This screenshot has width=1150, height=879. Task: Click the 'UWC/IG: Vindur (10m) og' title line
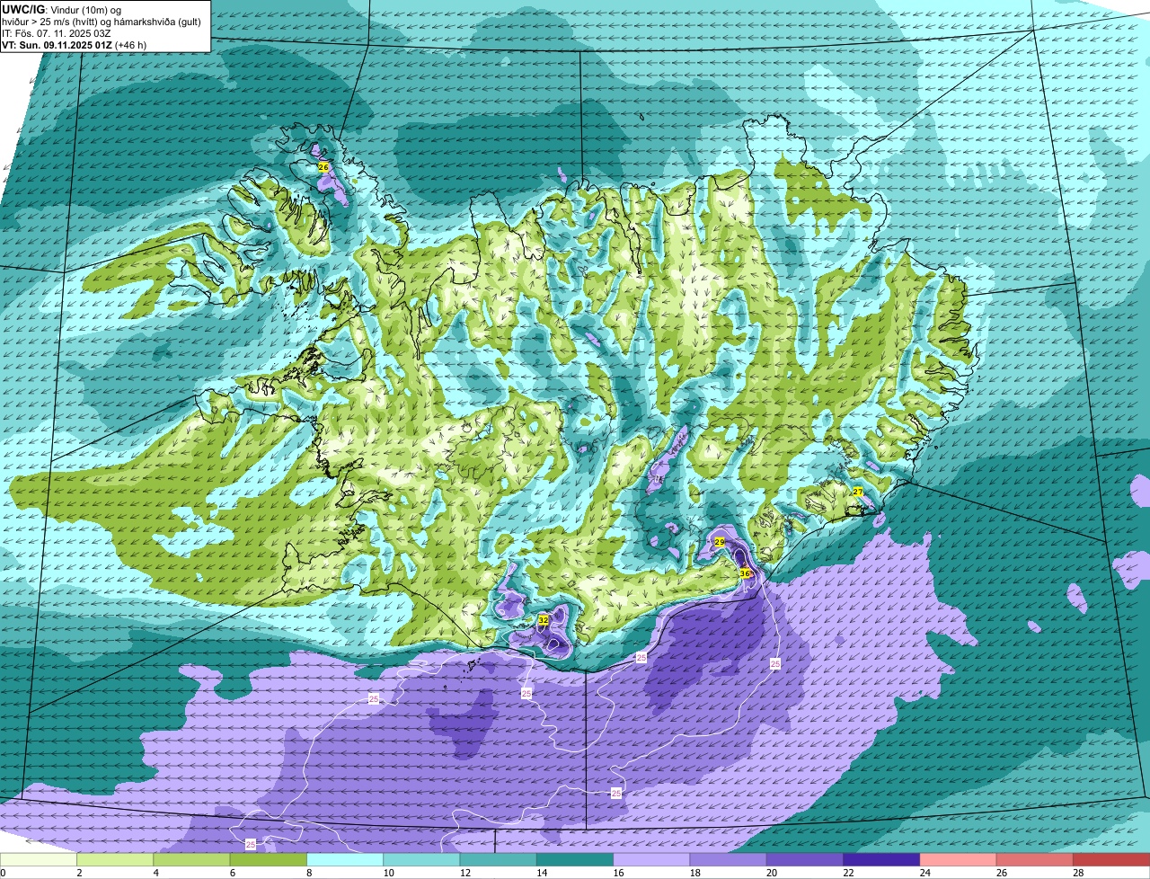click(x=61, y=9)
